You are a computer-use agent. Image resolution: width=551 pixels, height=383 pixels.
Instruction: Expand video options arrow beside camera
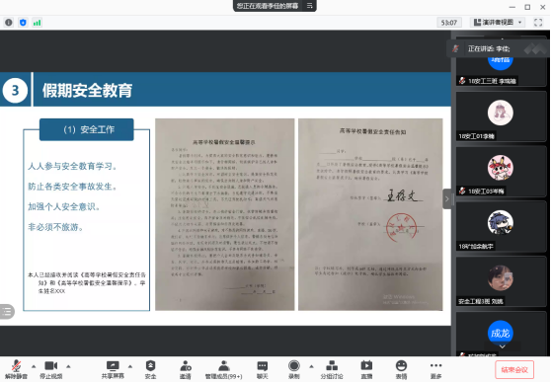68,366
